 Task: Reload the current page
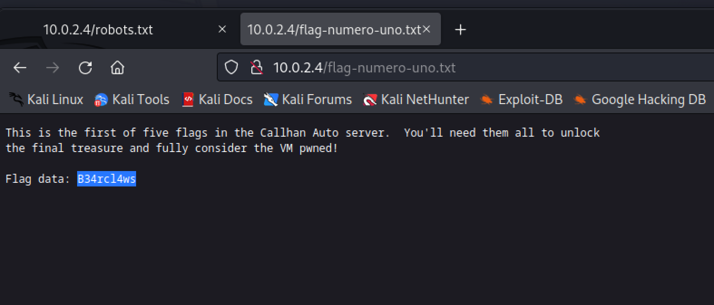tap(85, 68)
